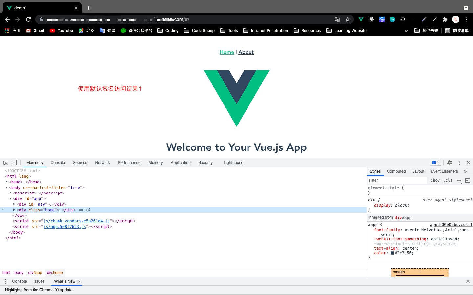This screenshot has height=295, width=473.
Task: Open the React devtools extension icon
Action: 371,19
